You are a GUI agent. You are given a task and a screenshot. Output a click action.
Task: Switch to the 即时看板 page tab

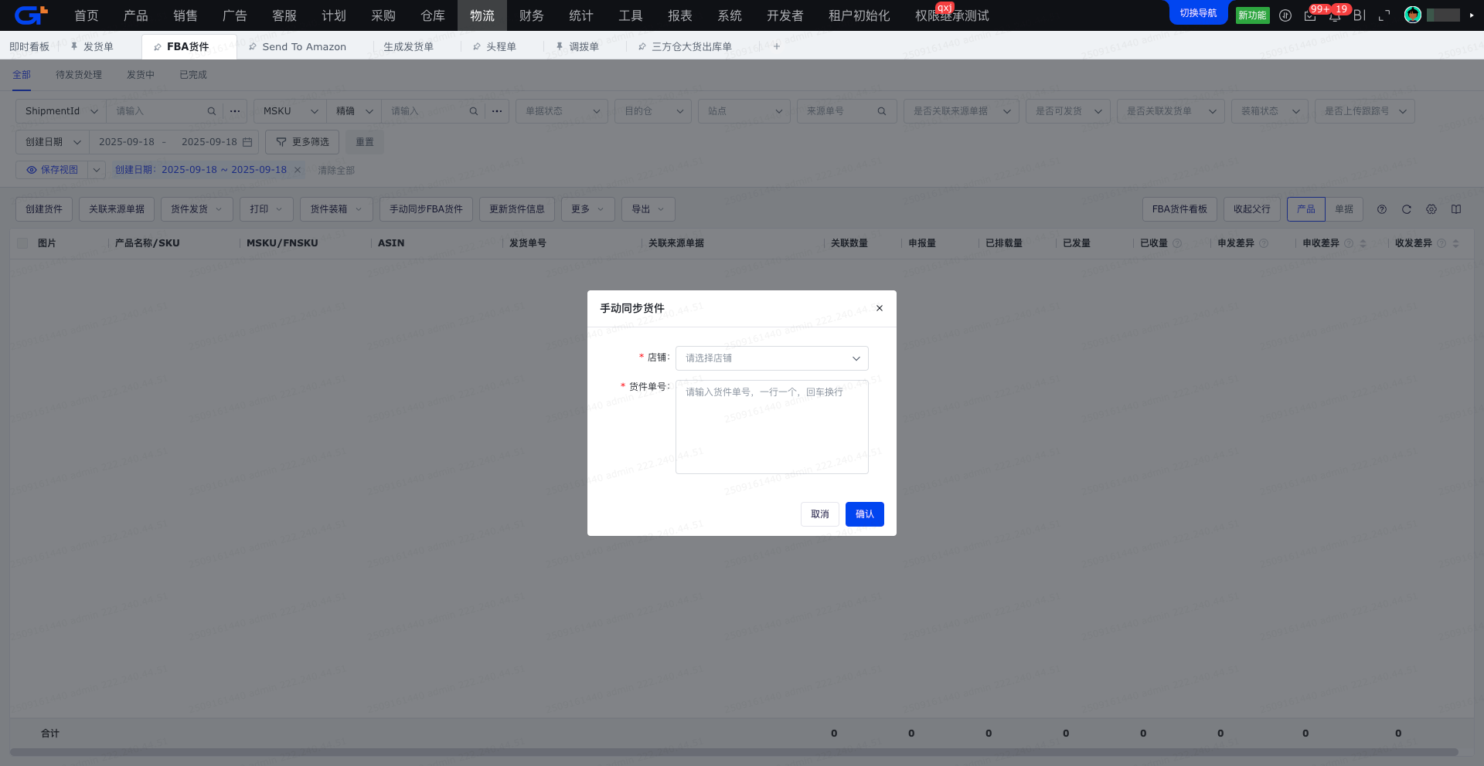click(29, 47)
